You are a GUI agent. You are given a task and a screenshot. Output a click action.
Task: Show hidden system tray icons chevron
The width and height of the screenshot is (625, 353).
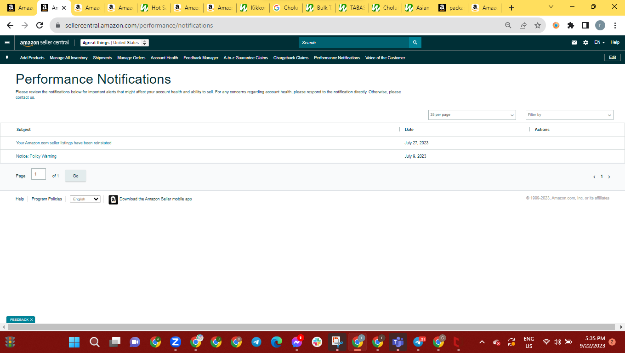482,342
